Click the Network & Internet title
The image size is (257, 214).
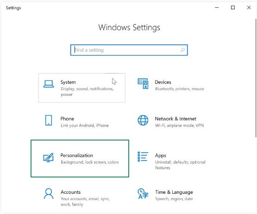[x=176, y=119]
